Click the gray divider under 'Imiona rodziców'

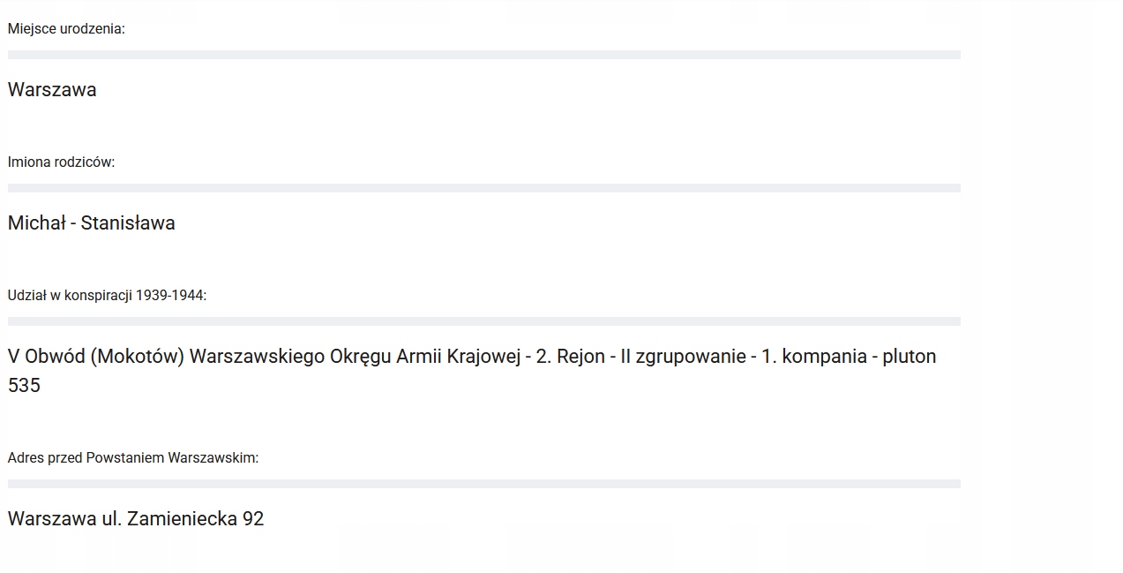483,188
